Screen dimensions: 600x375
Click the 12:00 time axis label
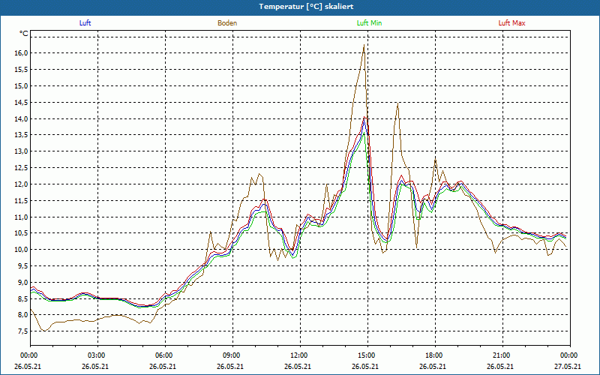tap(299, 355)
